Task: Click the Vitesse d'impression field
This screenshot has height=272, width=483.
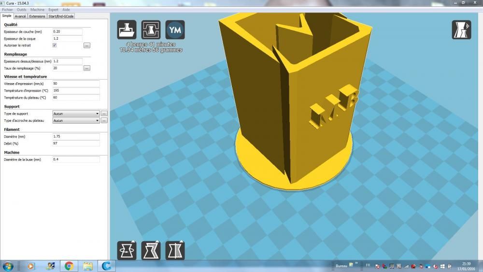Action: 76,84
